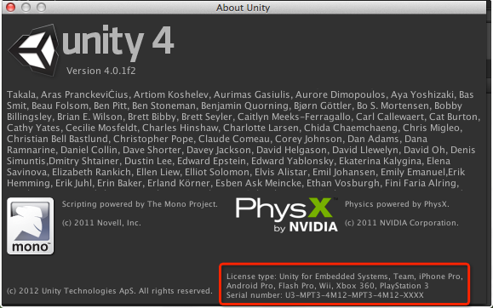
Task: Click the name Elliot Solomon in credits
Action: pyautogui.click(x=217, y=172)
